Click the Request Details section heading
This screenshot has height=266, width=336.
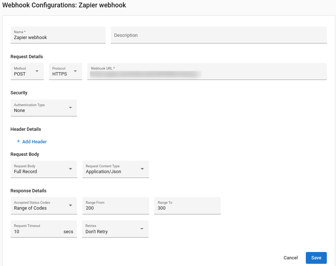26,57
